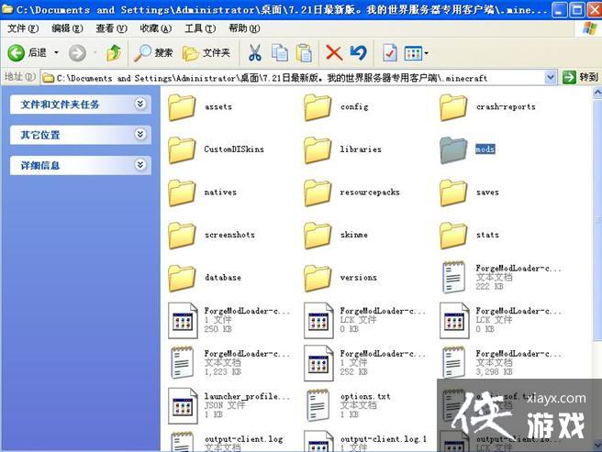This screenshot has height=452, width=602.
Task: Collapse the 详细信息 panel
Action: pos(139,165)
